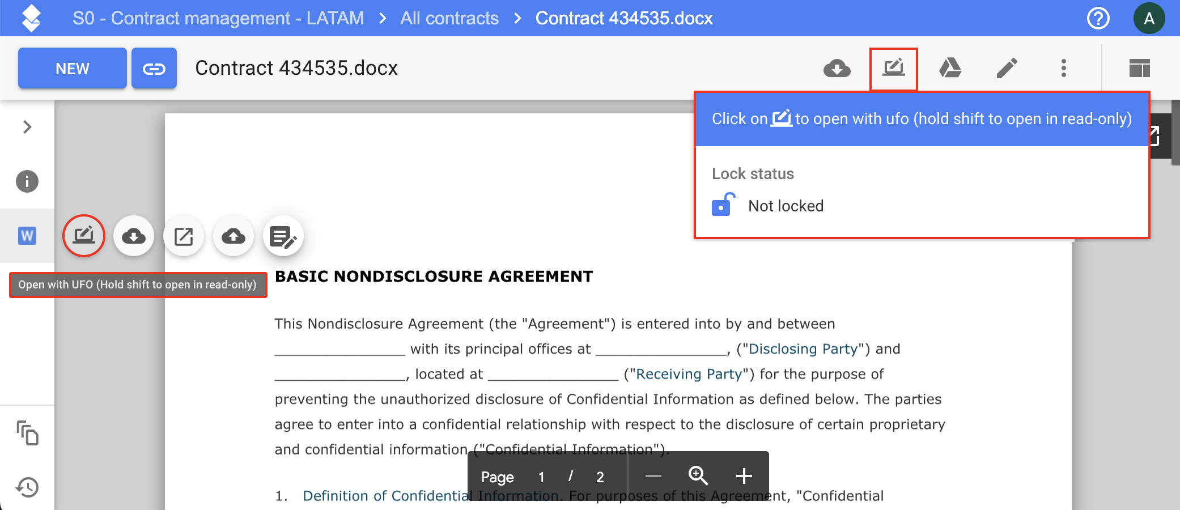Zoom in with the plus button

744,476
